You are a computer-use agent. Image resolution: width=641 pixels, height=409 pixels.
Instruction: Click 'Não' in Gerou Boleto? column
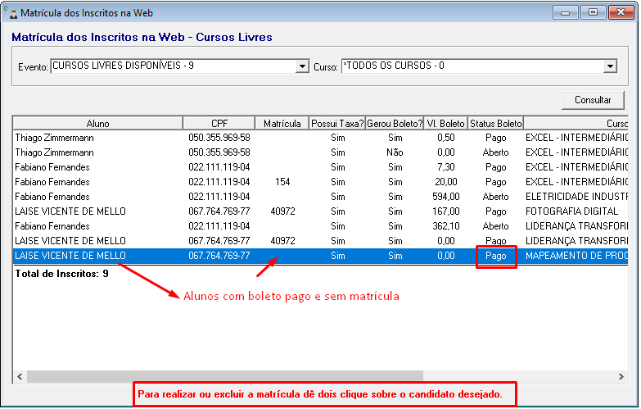point(395,152)
